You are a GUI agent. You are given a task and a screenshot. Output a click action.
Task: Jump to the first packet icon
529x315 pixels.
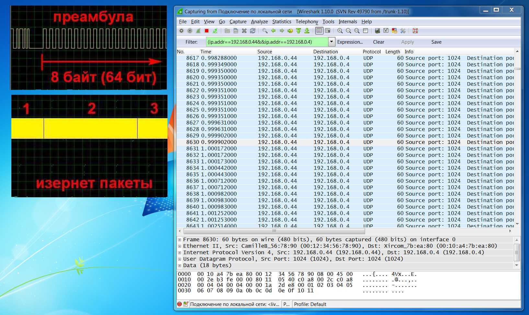[x=299, y=31]
